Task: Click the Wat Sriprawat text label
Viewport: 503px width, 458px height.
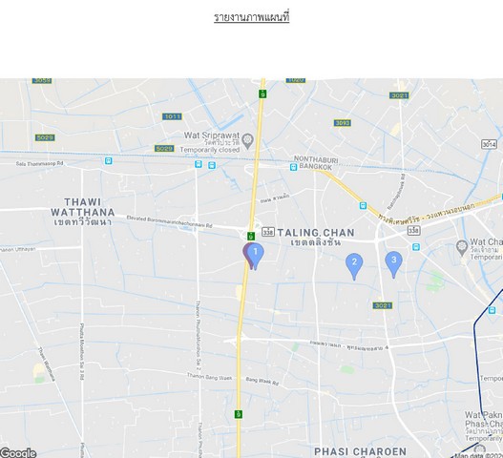Action: click(x=211, y=135)
